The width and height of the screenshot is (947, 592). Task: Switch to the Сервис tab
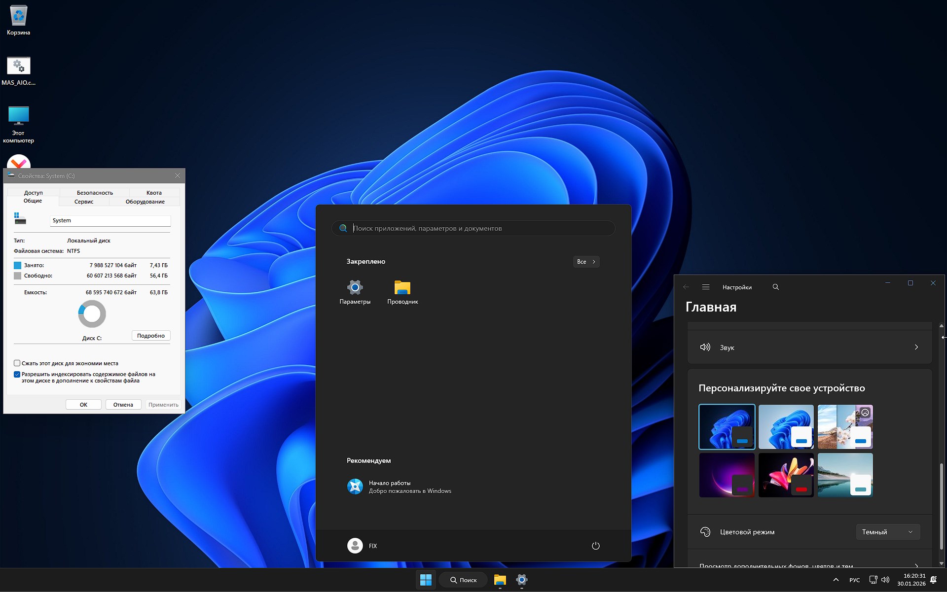coord(84,202)
